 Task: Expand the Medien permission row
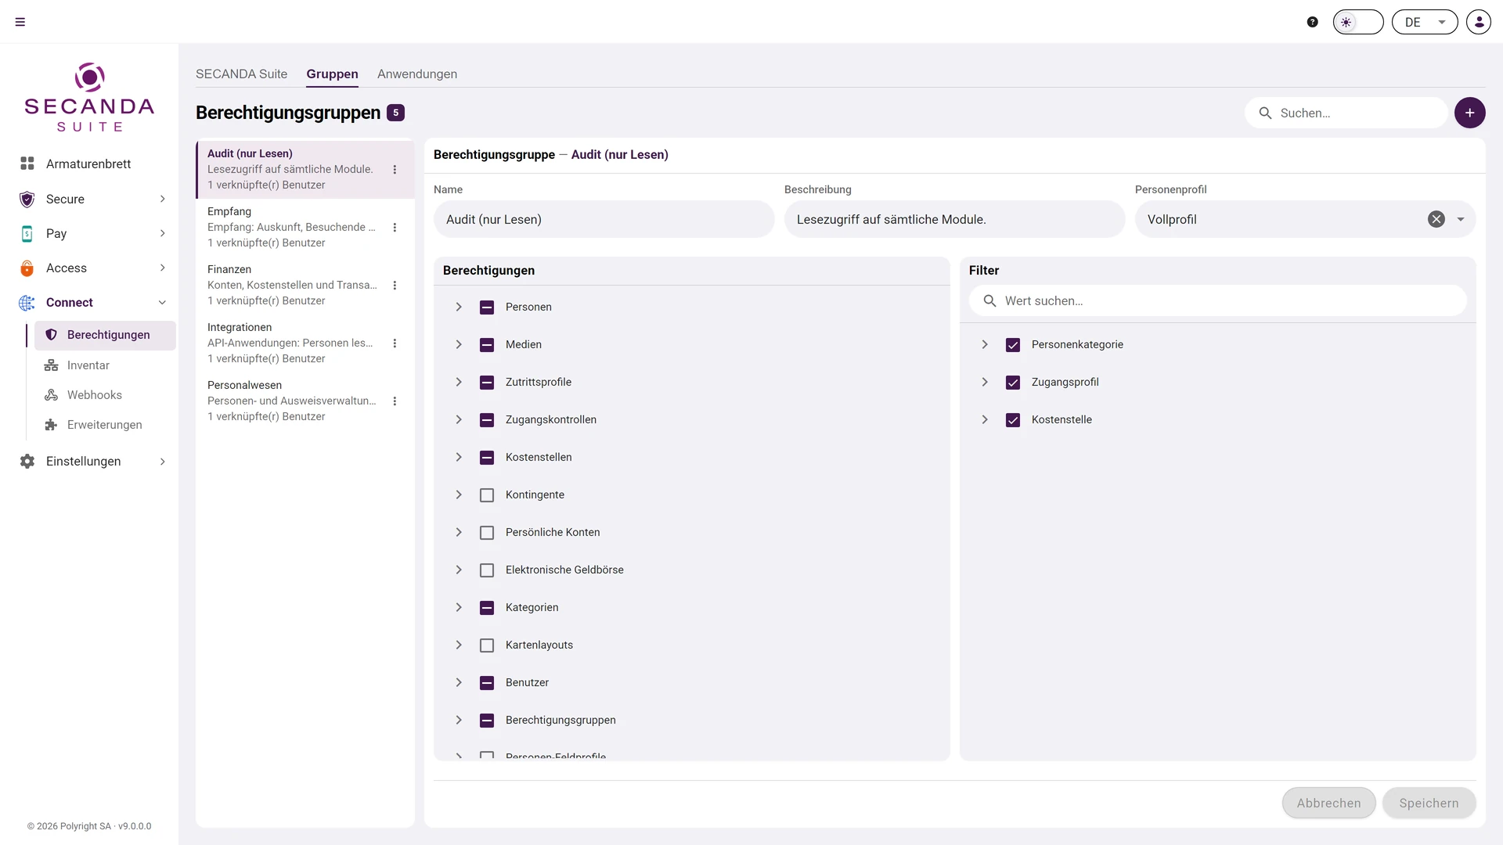point(459,344)
